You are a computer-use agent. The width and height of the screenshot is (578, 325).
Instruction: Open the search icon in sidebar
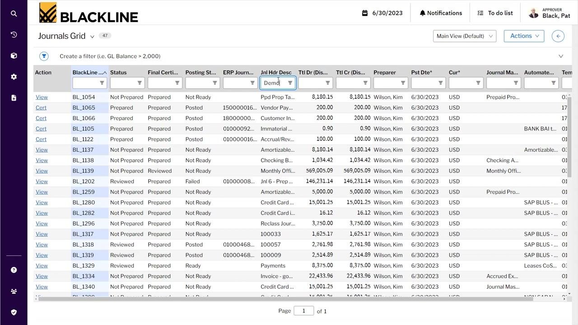click(x=14, y=14)
